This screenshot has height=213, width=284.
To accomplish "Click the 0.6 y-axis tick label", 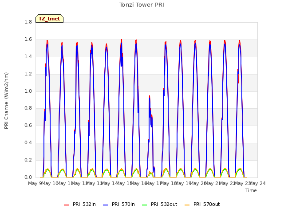I will 28,125.
